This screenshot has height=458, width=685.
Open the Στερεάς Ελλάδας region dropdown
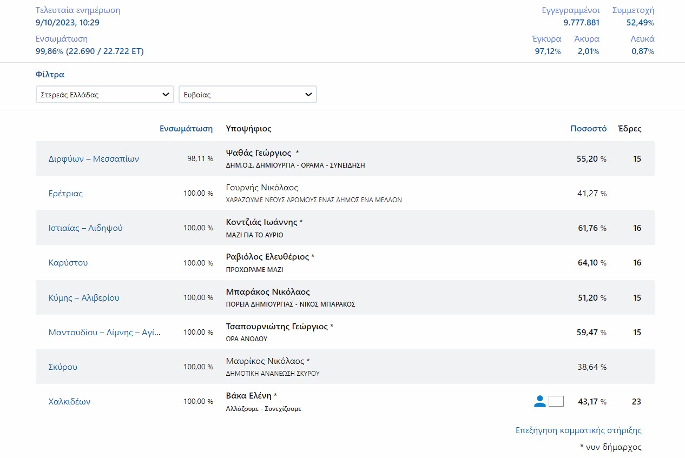pos(105,95)
